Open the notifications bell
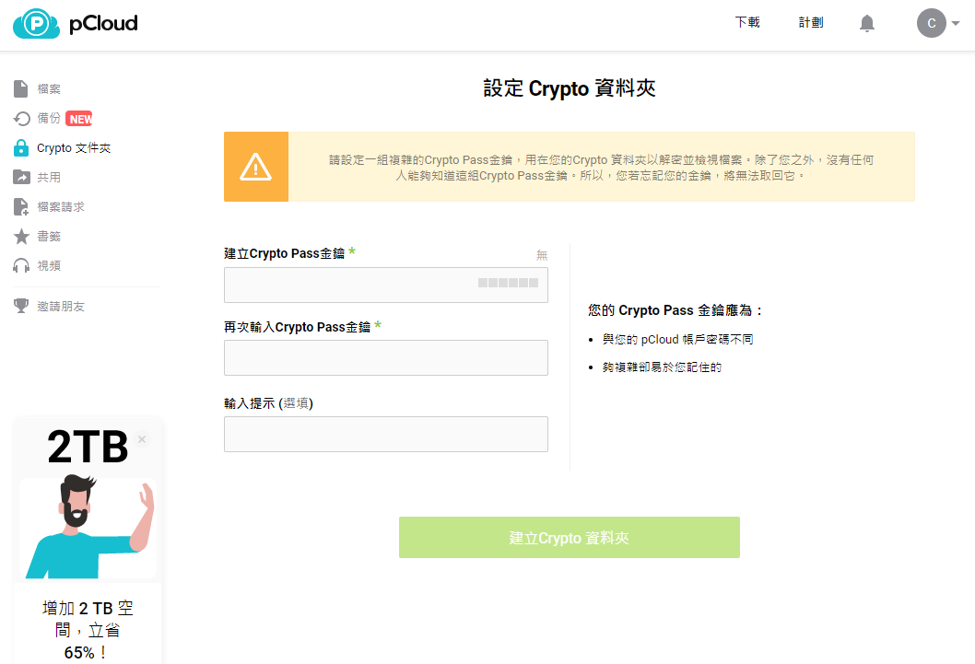975x664 pixels. tap(866, 23)
